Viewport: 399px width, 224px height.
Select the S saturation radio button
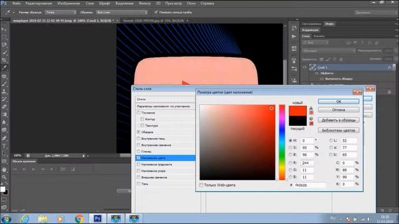tap(291, 147)
